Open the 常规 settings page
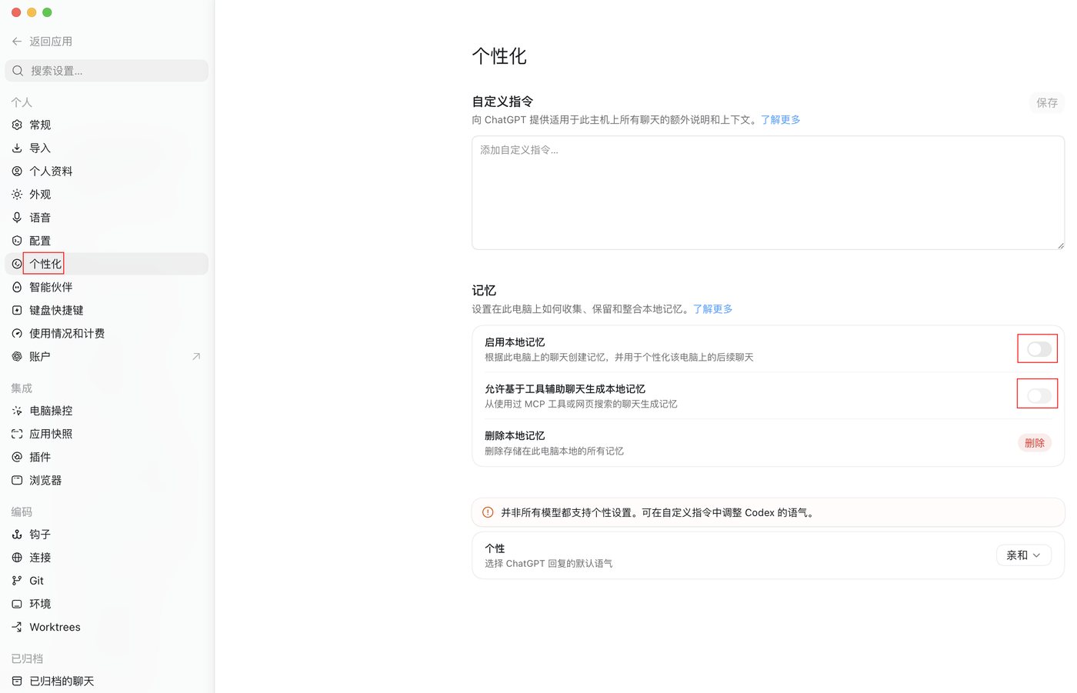Image resolution: width=1077 pixels, height=693 pixels. click(x=106, y=125)
